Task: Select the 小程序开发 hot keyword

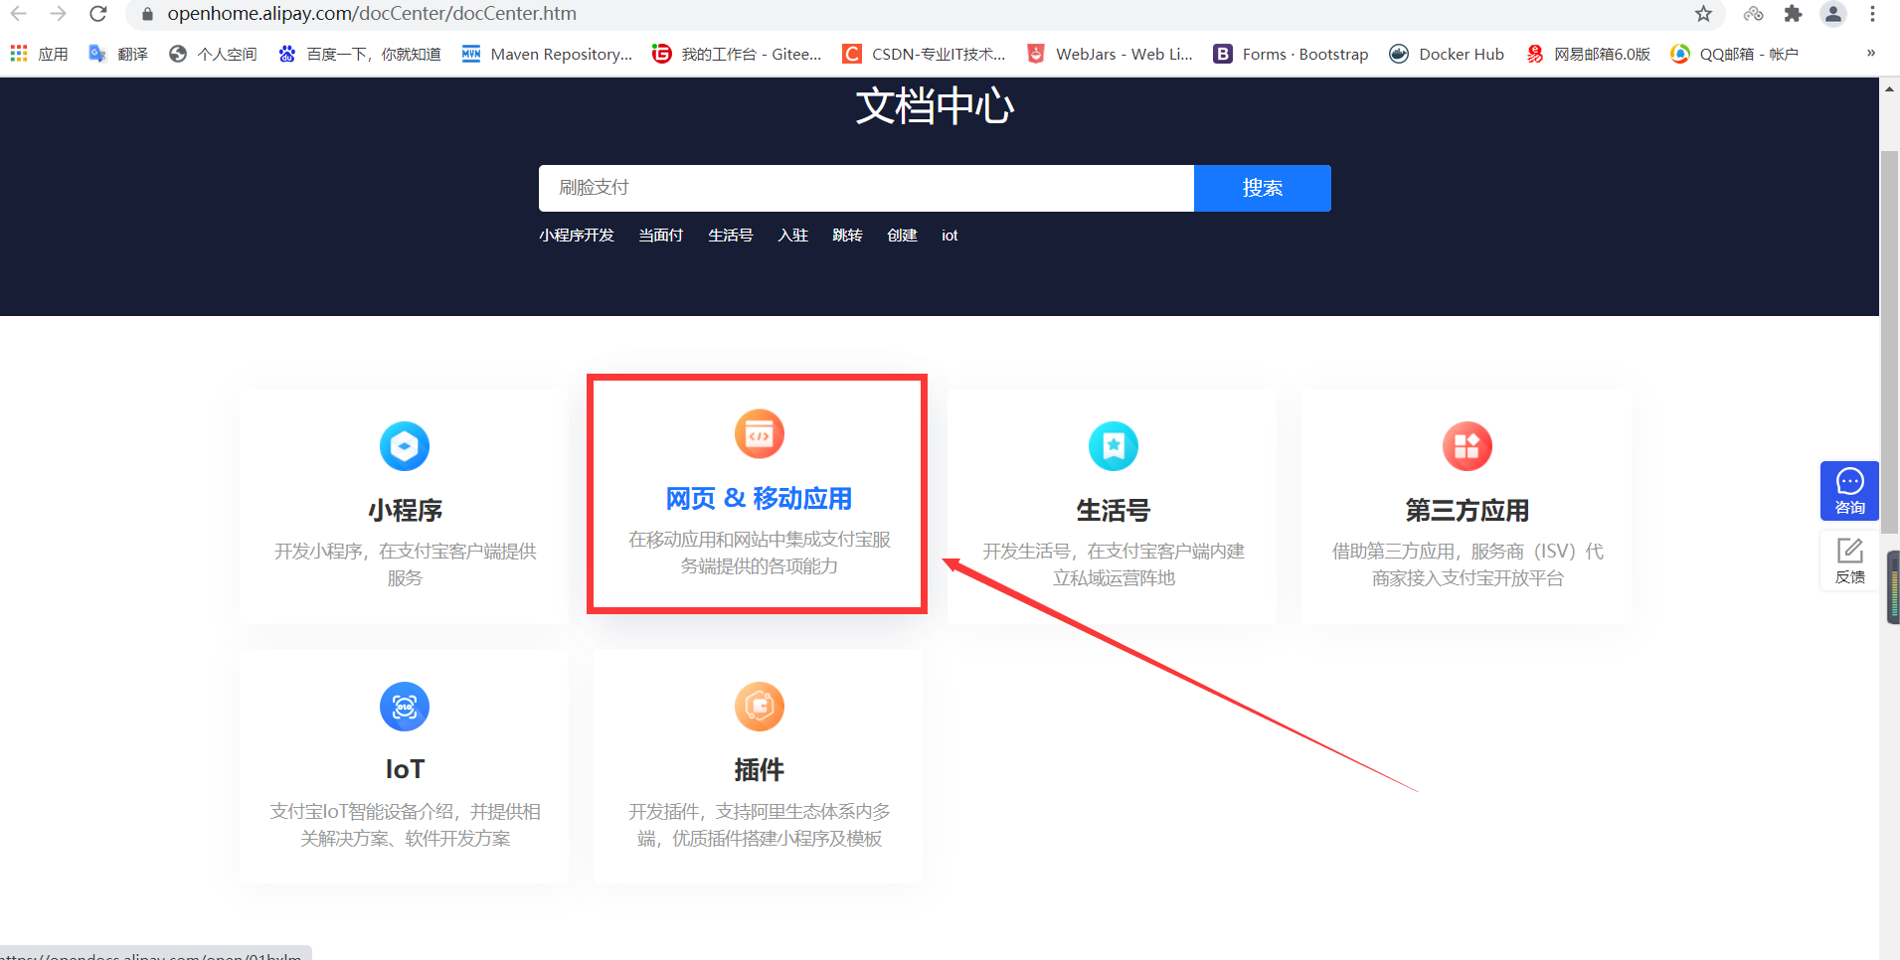Action: pos(577,236)
